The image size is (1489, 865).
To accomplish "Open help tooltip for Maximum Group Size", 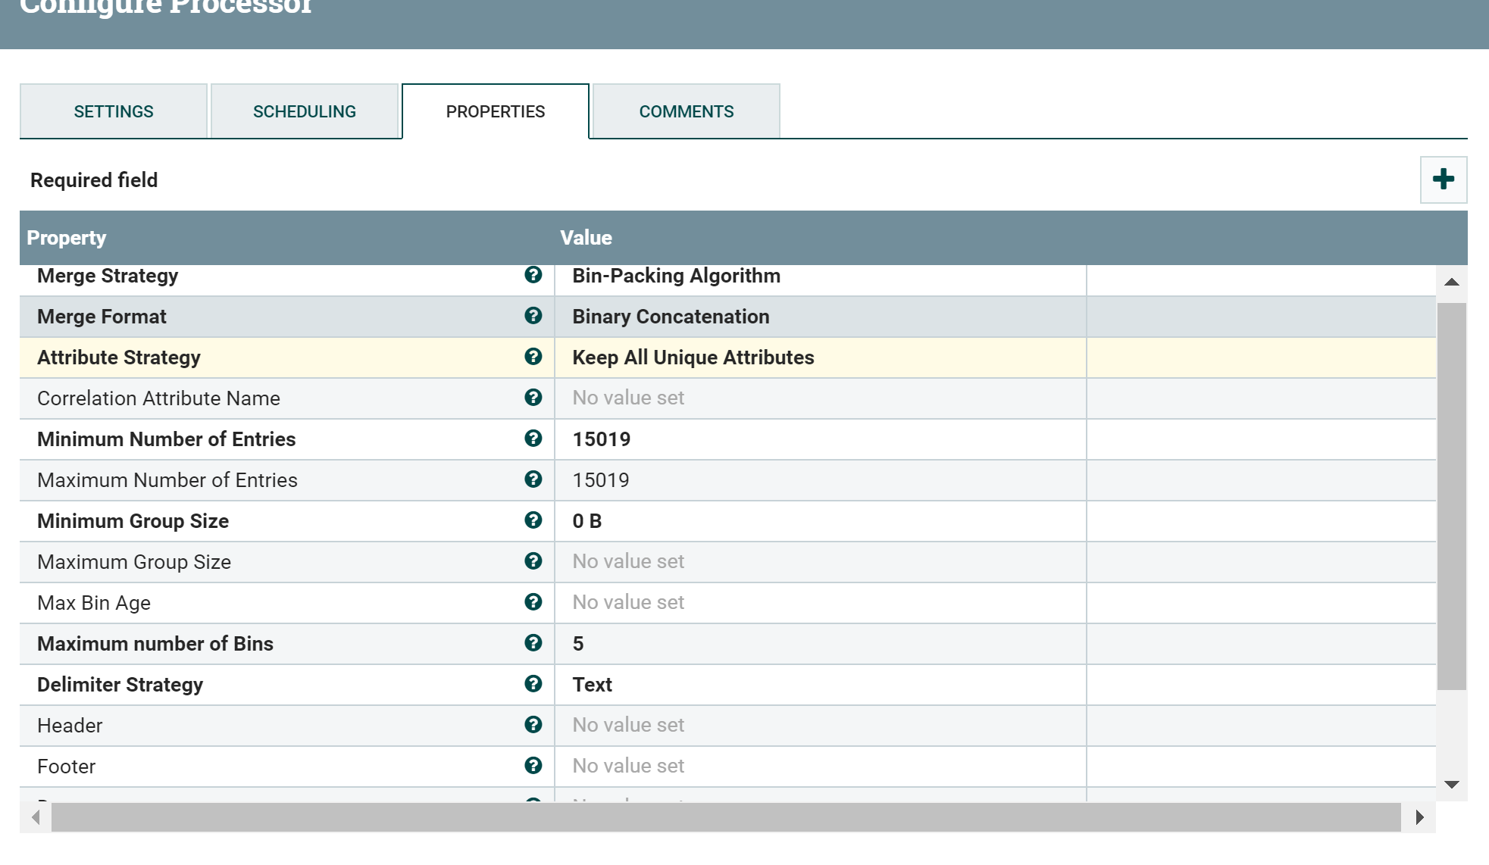I will pos(534,561).
